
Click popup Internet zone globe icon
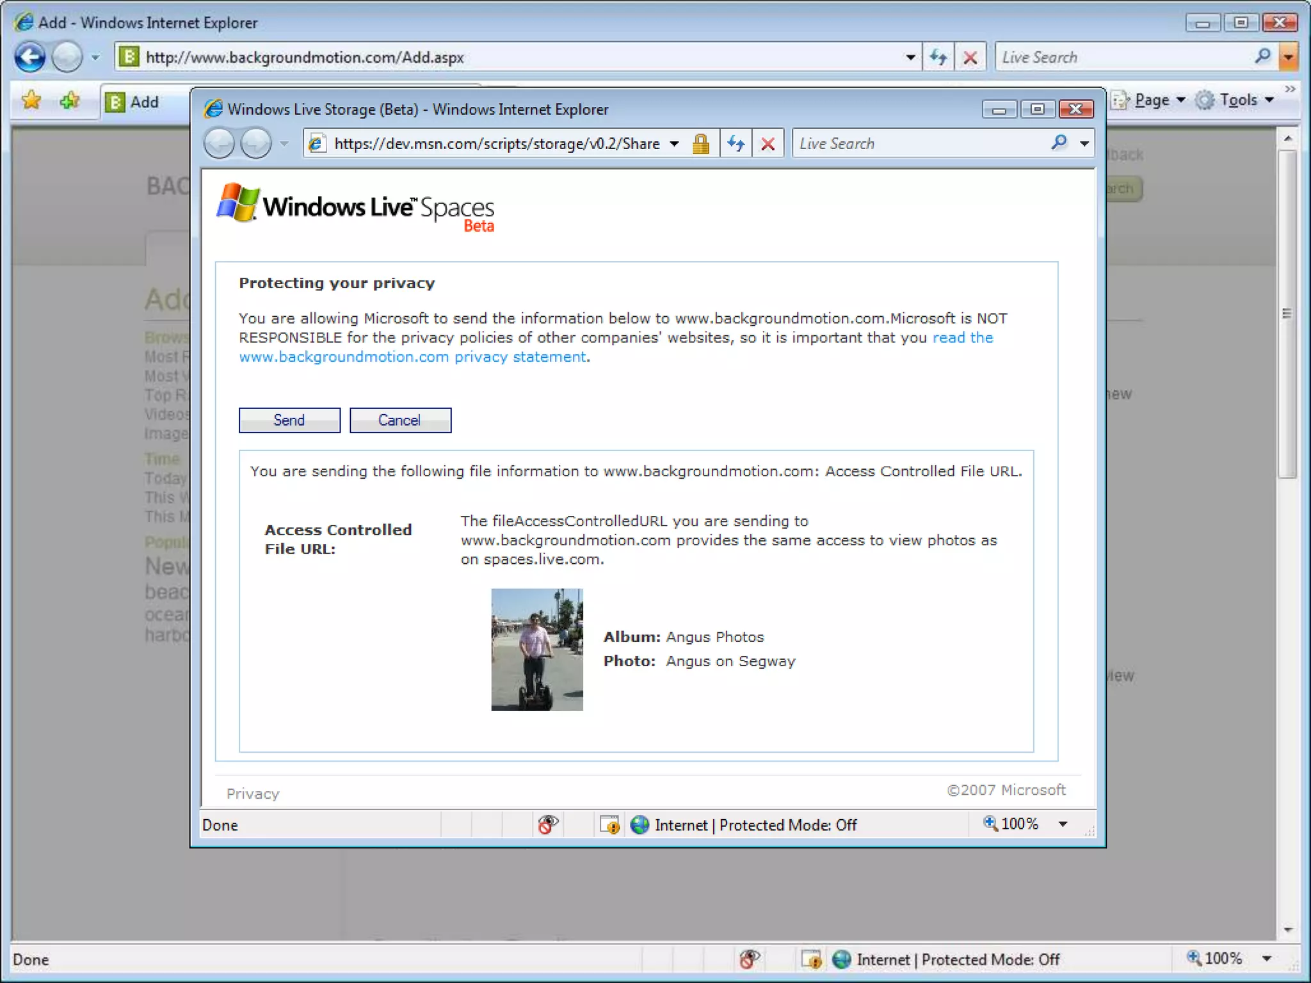coord(639,825)
